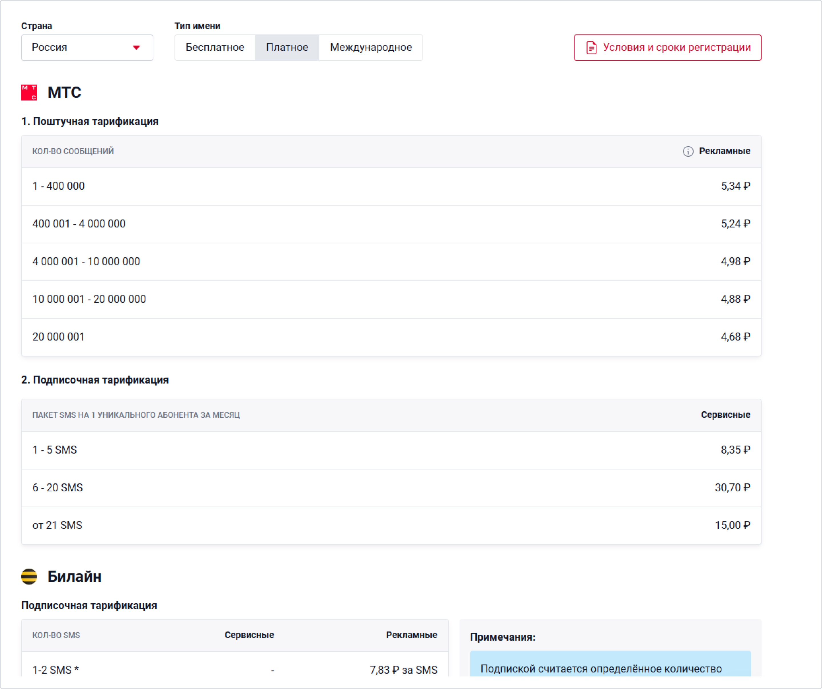The image size is (822, 689).
Task: Select the 10 000 001 - 20 000 000 row
Action: tap(391, 299)
